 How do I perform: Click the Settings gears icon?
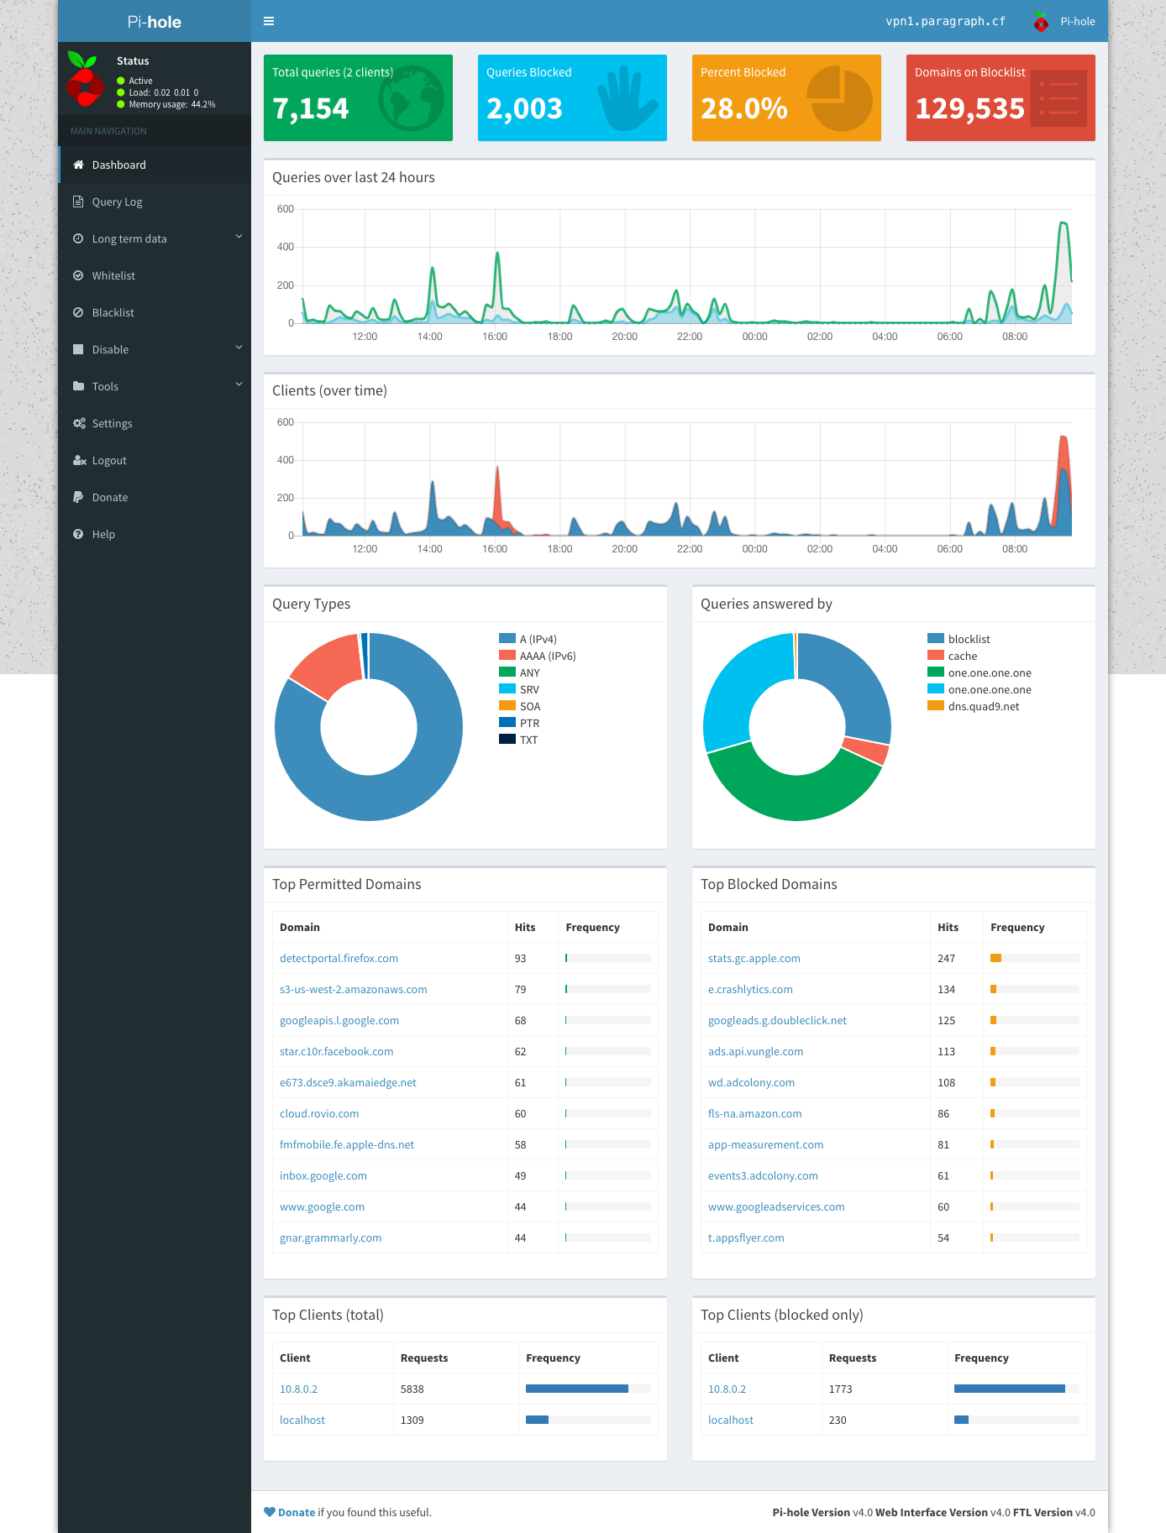pyautogui.click(x=79, y=423)
